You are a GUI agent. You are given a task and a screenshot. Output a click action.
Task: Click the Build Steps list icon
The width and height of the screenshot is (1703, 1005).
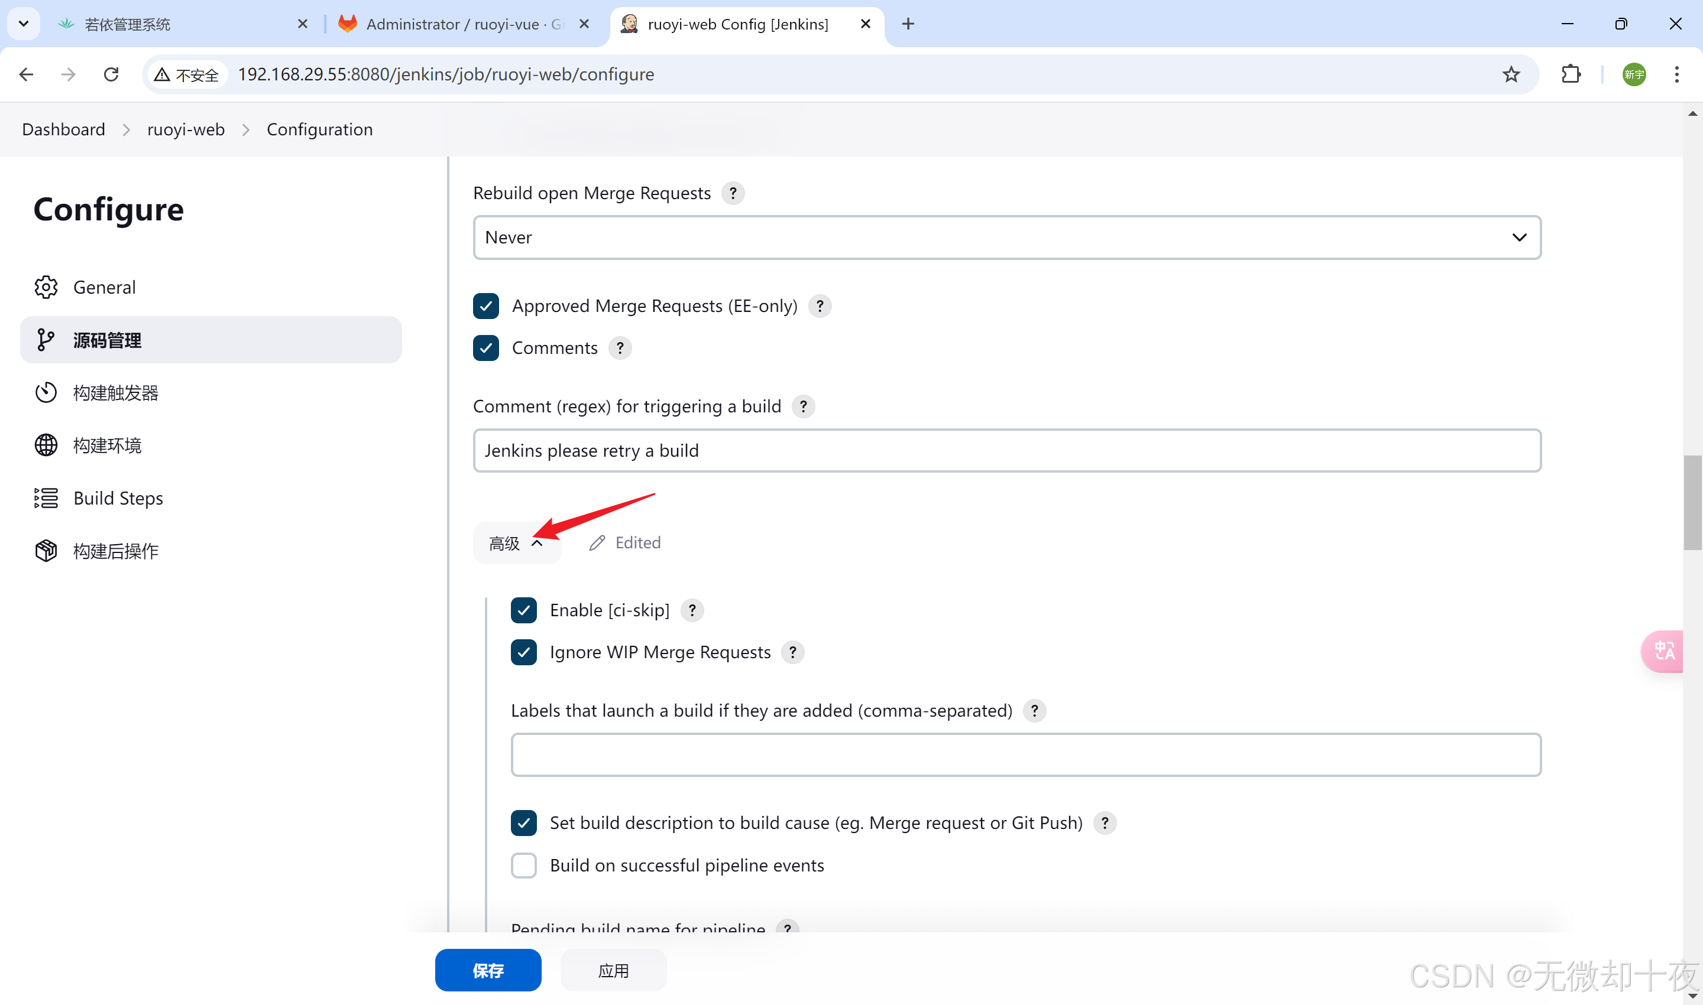pyautogui.click(x=46, y=499)
